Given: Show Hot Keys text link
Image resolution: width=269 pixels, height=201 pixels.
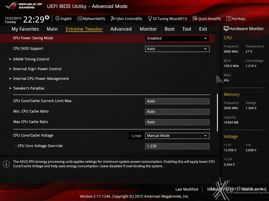Looking at the screenshot, I should pos(239,19).
